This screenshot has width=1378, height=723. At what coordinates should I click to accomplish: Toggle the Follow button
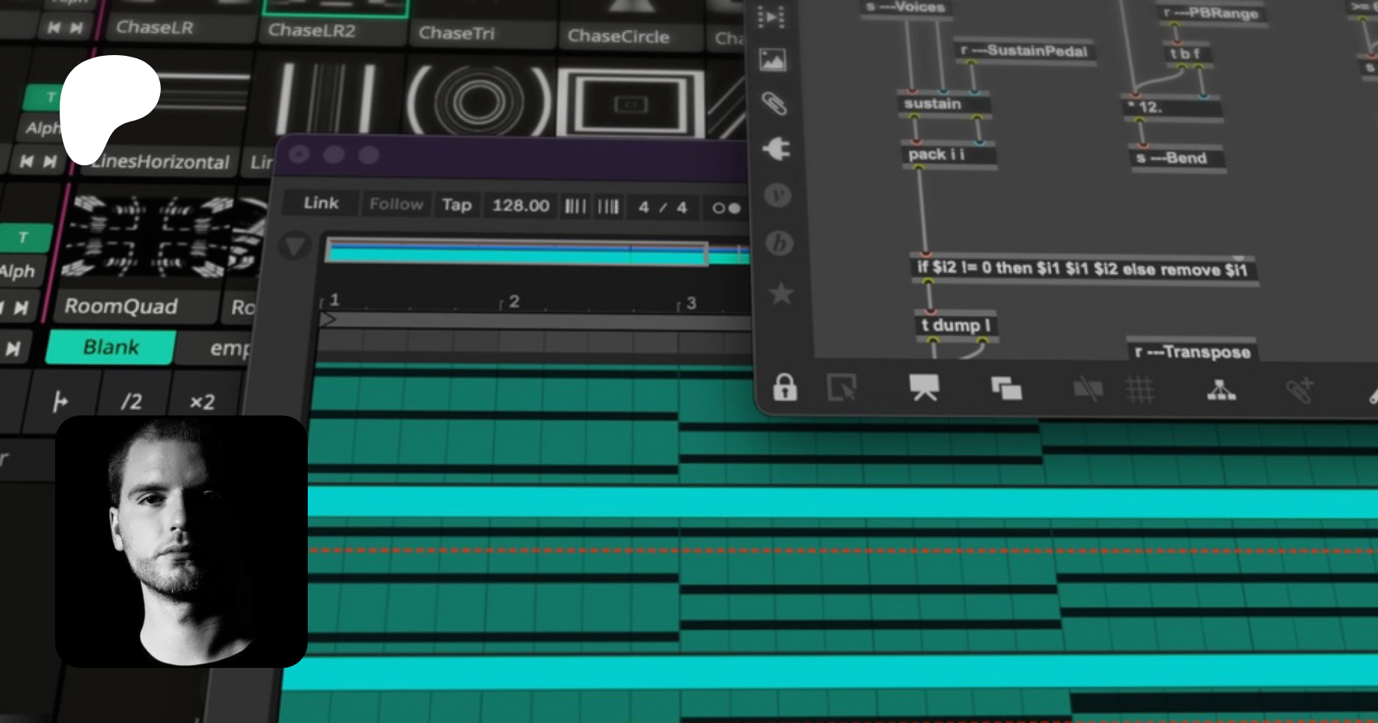[x=396, y=204]
